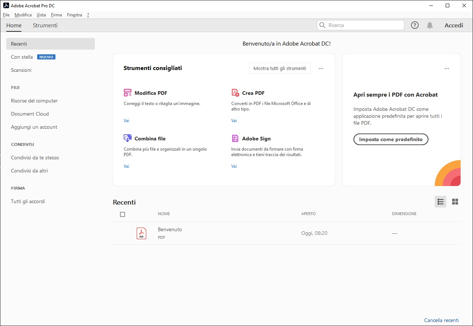Open Risorse del computer

click(x=34, y=101)
